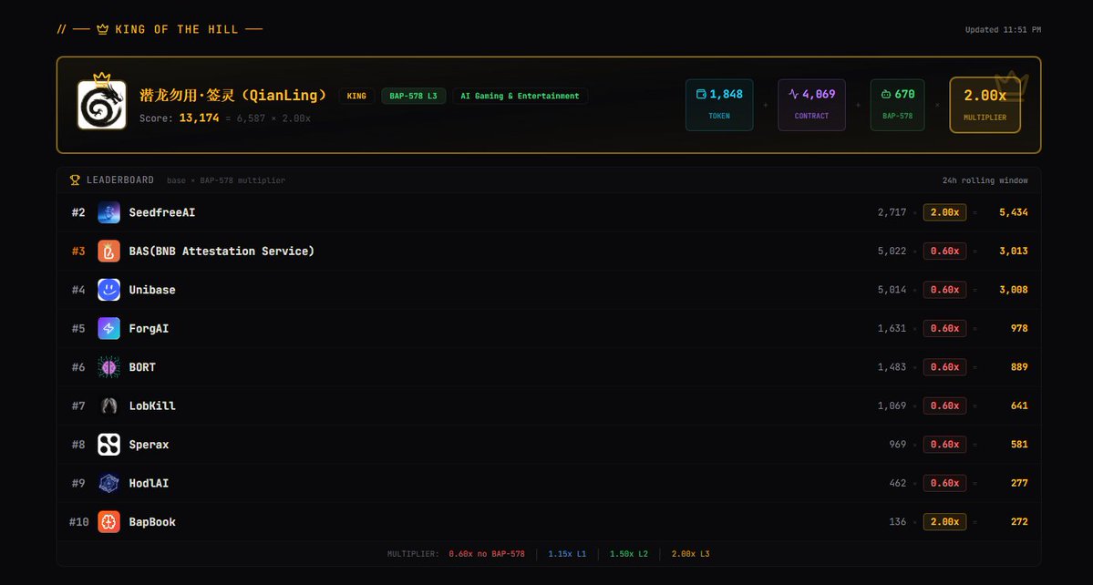
Task: Click the #10 rank label
Action: click(x=78, y=521)
